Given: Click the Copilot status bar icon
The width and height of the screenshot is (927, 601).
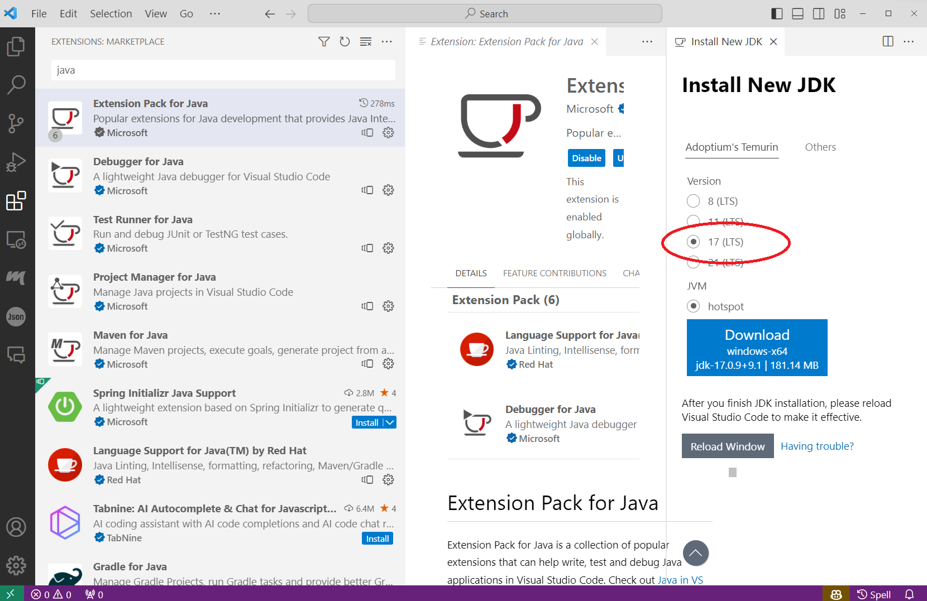Looking at the screenshot, I should click(x=836, y=594).
